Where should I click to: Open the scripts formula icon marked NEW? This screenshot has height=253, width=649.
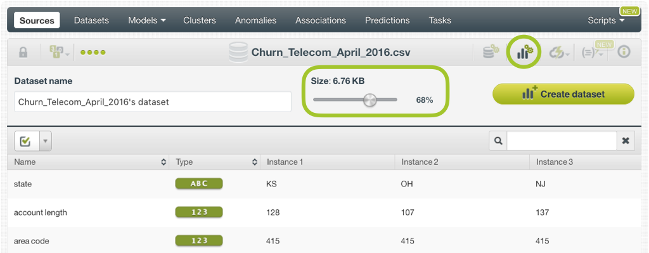[x=592, y=53]
